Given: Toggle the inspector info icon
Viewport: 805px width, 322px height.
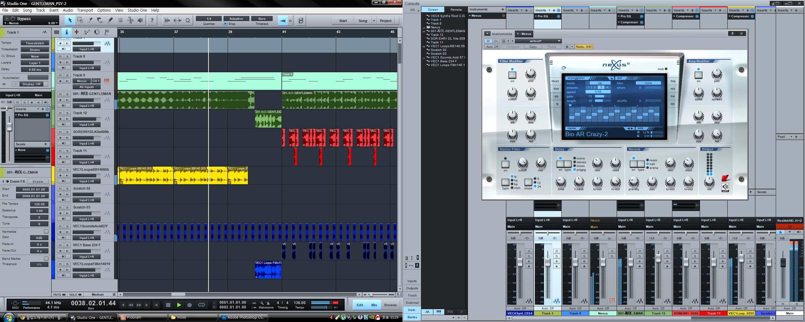Looking at the screenshot, I should tap(66, 32).
